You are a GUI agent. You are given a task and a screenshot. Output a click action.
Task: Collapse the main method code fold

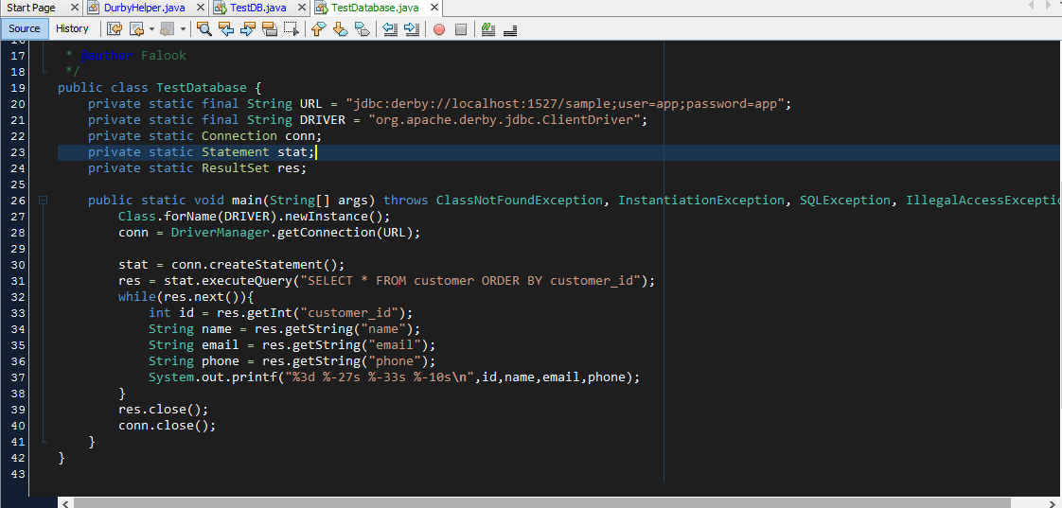(x=44, y=201)
